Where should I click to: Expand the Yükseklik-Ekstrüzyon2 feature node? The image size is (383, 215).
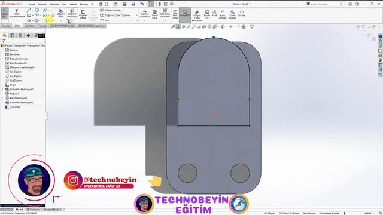(x=2, y=102)
